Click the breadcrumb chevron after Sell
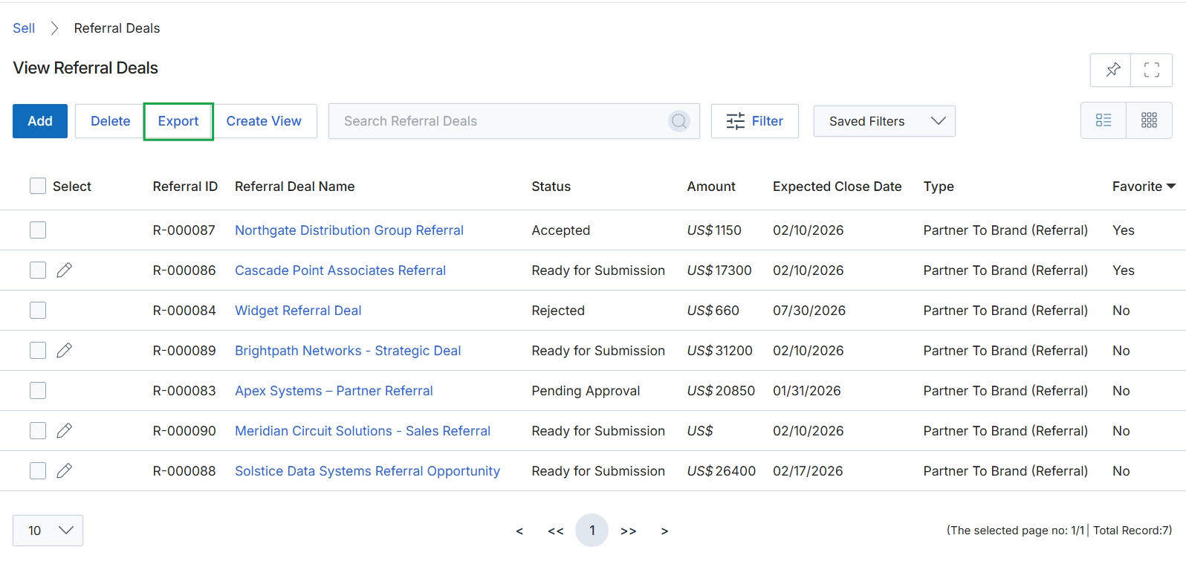Screen dimensions: 1186x564 (x=54, y=28)
